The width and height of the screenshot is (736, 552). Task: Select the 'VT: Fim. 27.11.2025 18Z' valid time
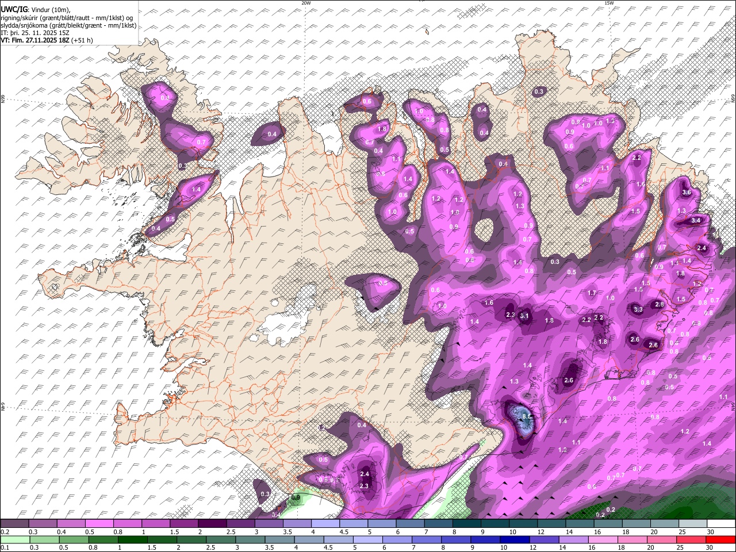pyautogui.click(x=35, y=40)
